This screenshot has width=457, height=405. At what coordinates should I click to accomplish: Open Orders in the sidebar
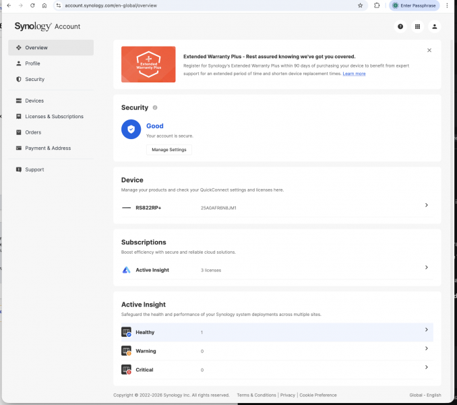[51, 132]
